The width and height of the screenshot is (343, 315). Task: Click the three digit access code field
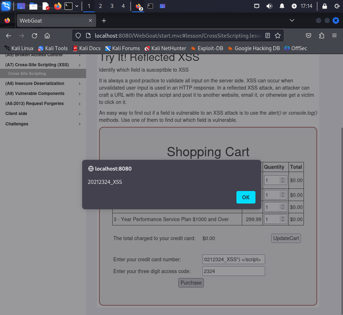coord(234,271)
